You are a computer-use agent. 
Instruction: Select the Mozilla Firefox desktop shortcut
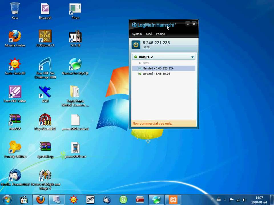tap(15, 38)
